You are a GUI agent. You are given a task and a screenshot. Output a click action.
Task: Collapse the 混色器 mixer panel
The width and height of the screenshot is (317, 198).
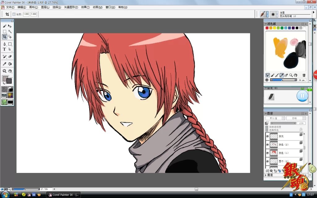click(266, 24)
